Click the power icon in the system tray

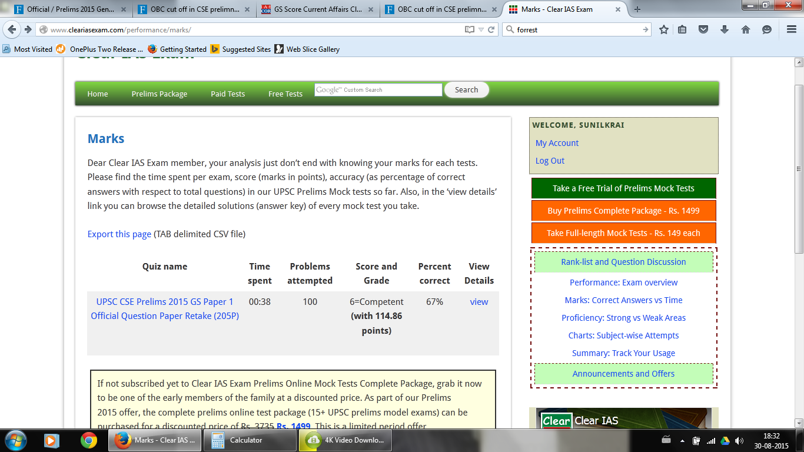pyautogui.click(x=696, y=440)
